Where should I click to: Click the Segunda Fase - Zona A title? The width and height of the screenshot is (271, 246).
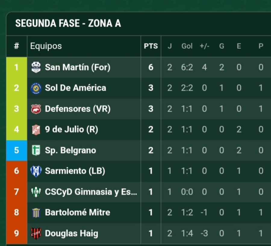pyautogui.click(x=68, y=23)
